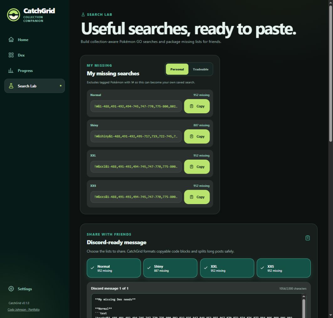Open Settings from the sidebar
Viewport: 333px width, 318px height.
point(35,289)
